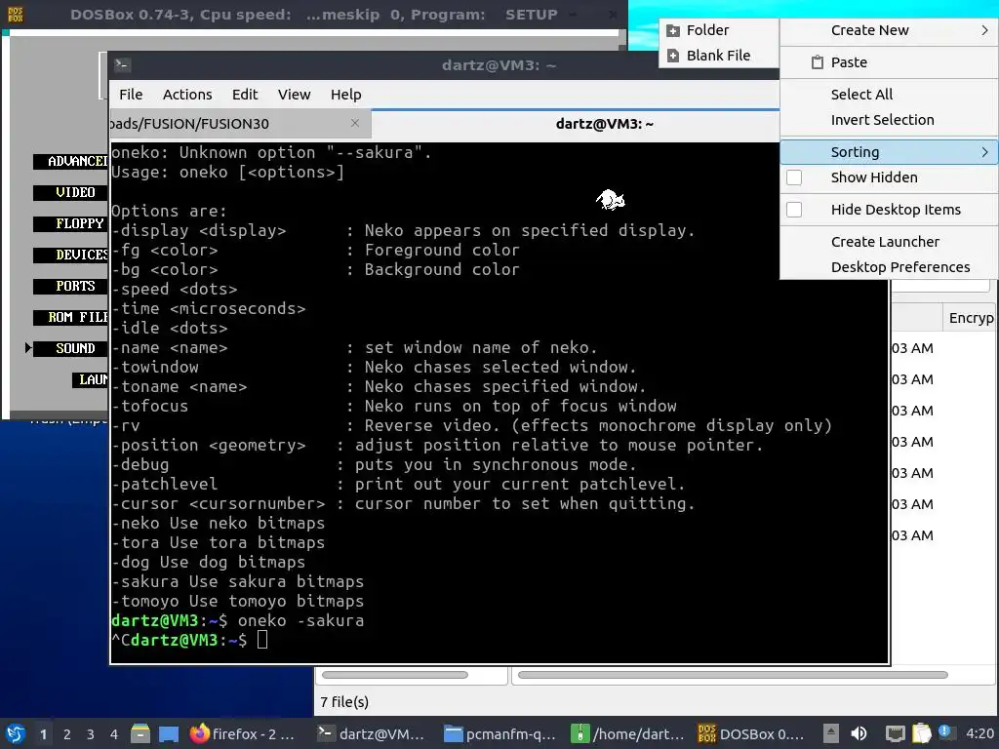Click SOUND button in DOSBox setup
999x749 pixels.
70,348
